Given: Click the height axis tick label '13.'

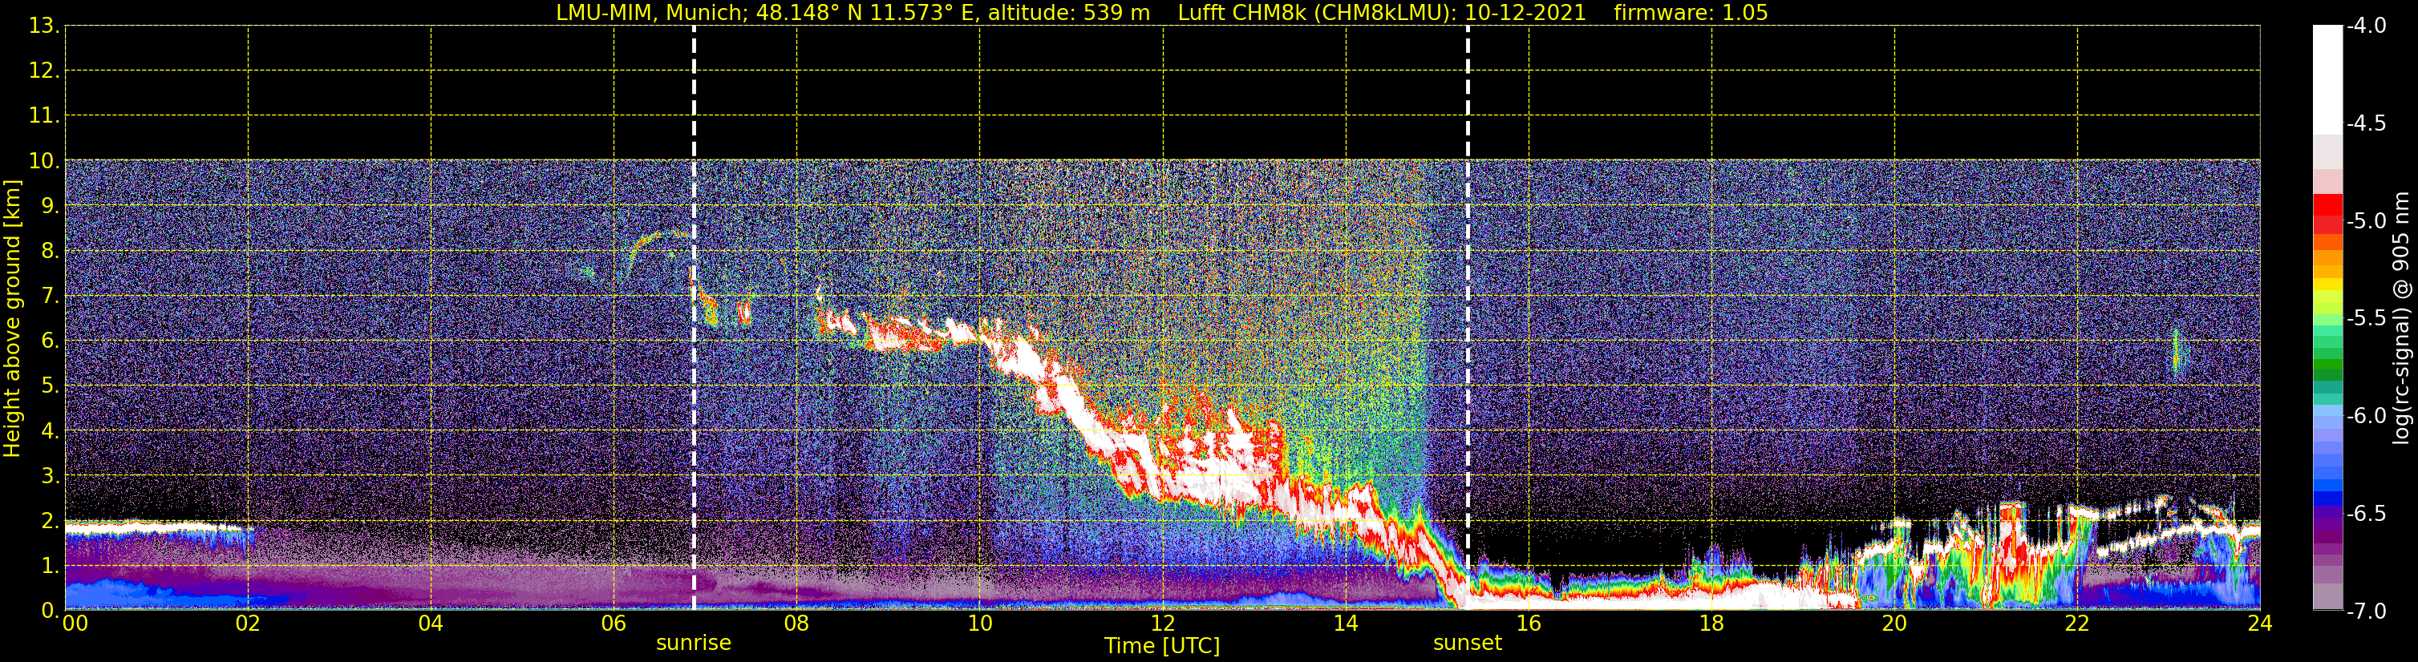Looking at the screenshot, I should [x=44, y=26].
